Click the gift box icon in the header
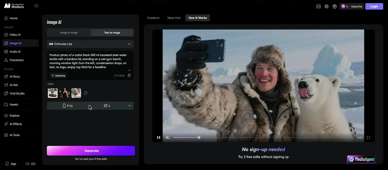 click(x=335, y=6)
